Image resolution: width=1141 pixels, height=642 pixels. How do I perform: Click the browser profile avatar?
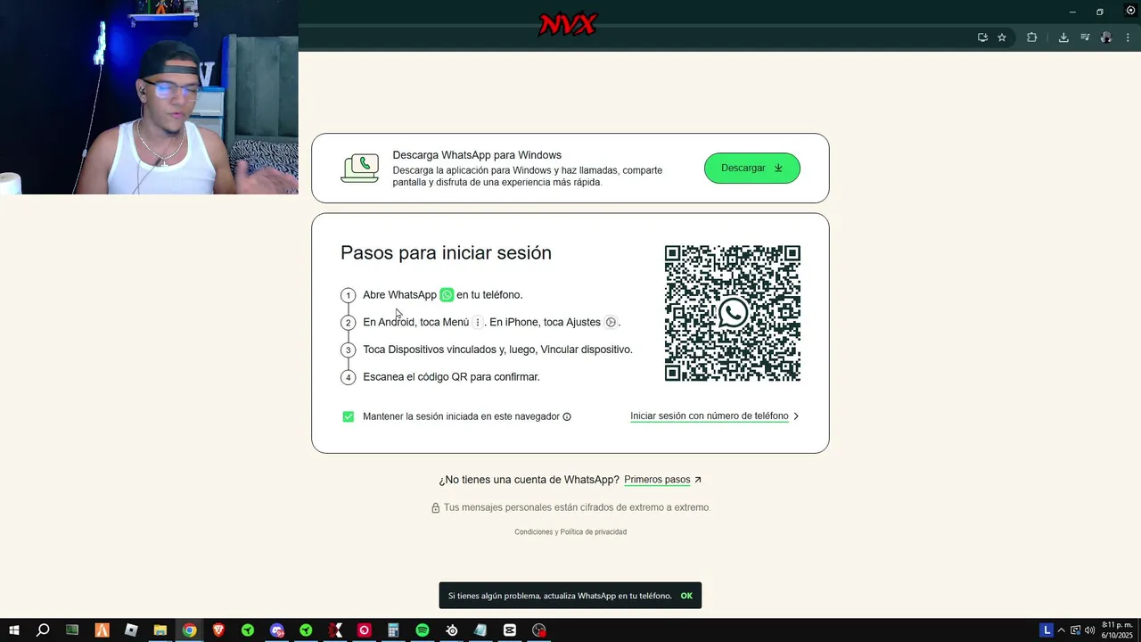1106,37
